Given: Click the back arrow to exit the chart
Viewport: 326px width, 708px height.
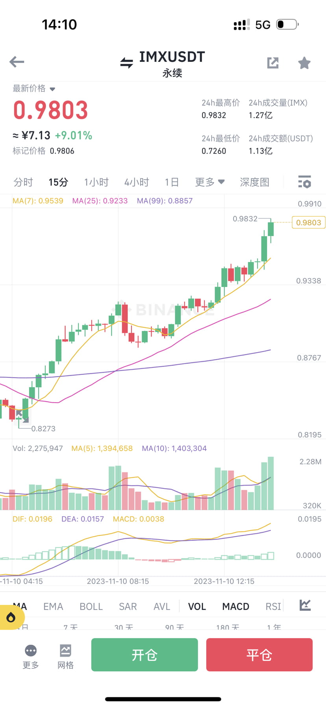Looking at the screenshot, I should point(16,62).
